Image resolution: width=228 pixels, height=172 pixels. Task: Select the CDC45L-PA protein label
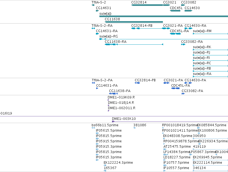[x=181, y=86]
